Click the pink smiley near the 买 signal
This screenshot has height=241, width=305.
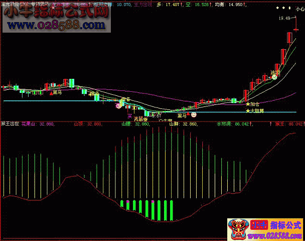(119, 105)
